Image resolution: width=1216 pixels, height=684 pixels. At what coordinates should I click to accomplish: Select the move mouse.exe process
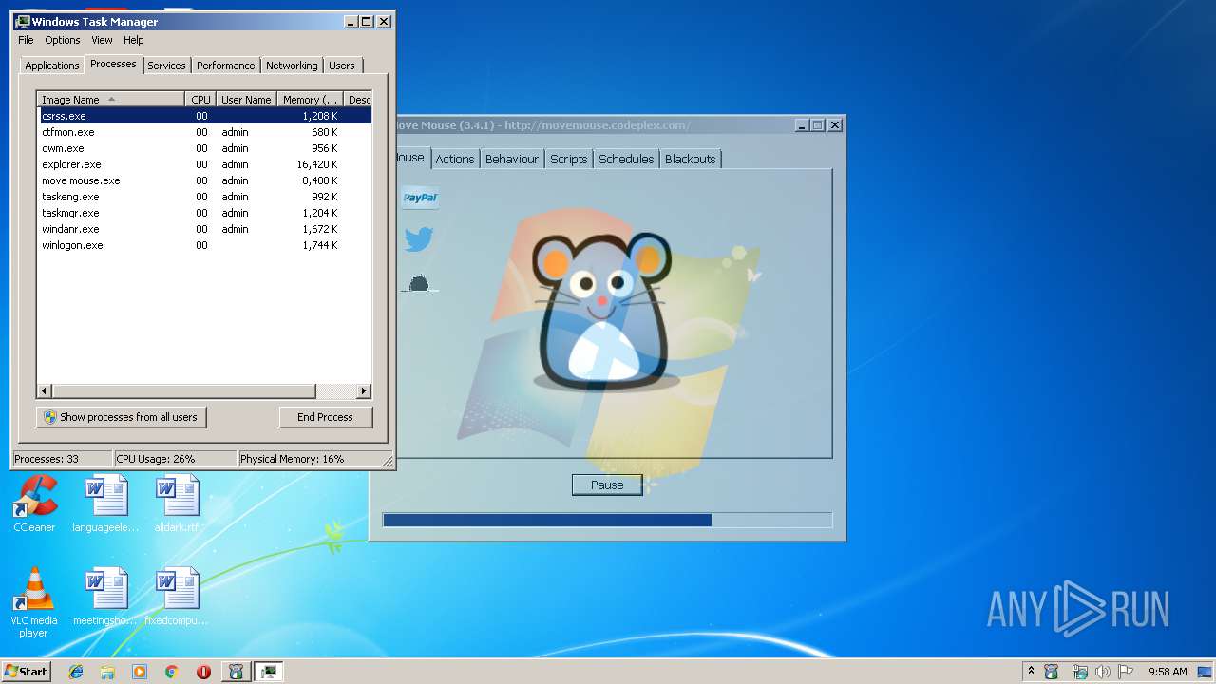pyautogui.click(x=203, y=180)
